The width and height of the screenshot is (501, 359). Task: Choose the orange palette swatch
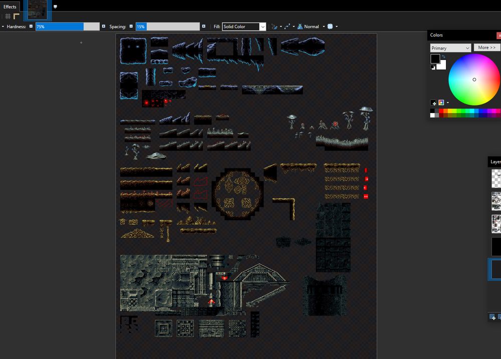point(446,111)
